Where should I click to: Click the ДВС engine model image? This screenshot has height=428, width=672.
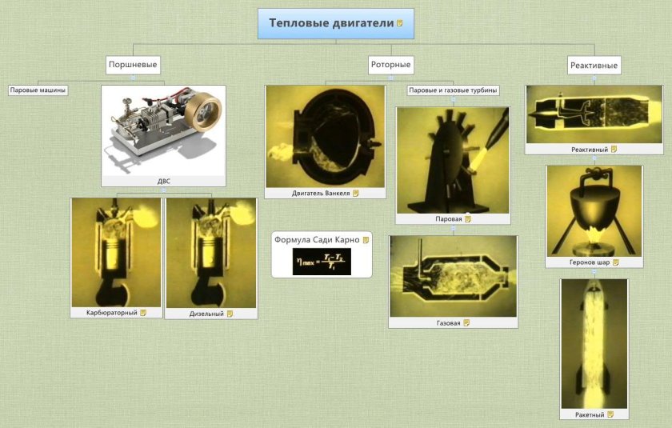[163, 130]
